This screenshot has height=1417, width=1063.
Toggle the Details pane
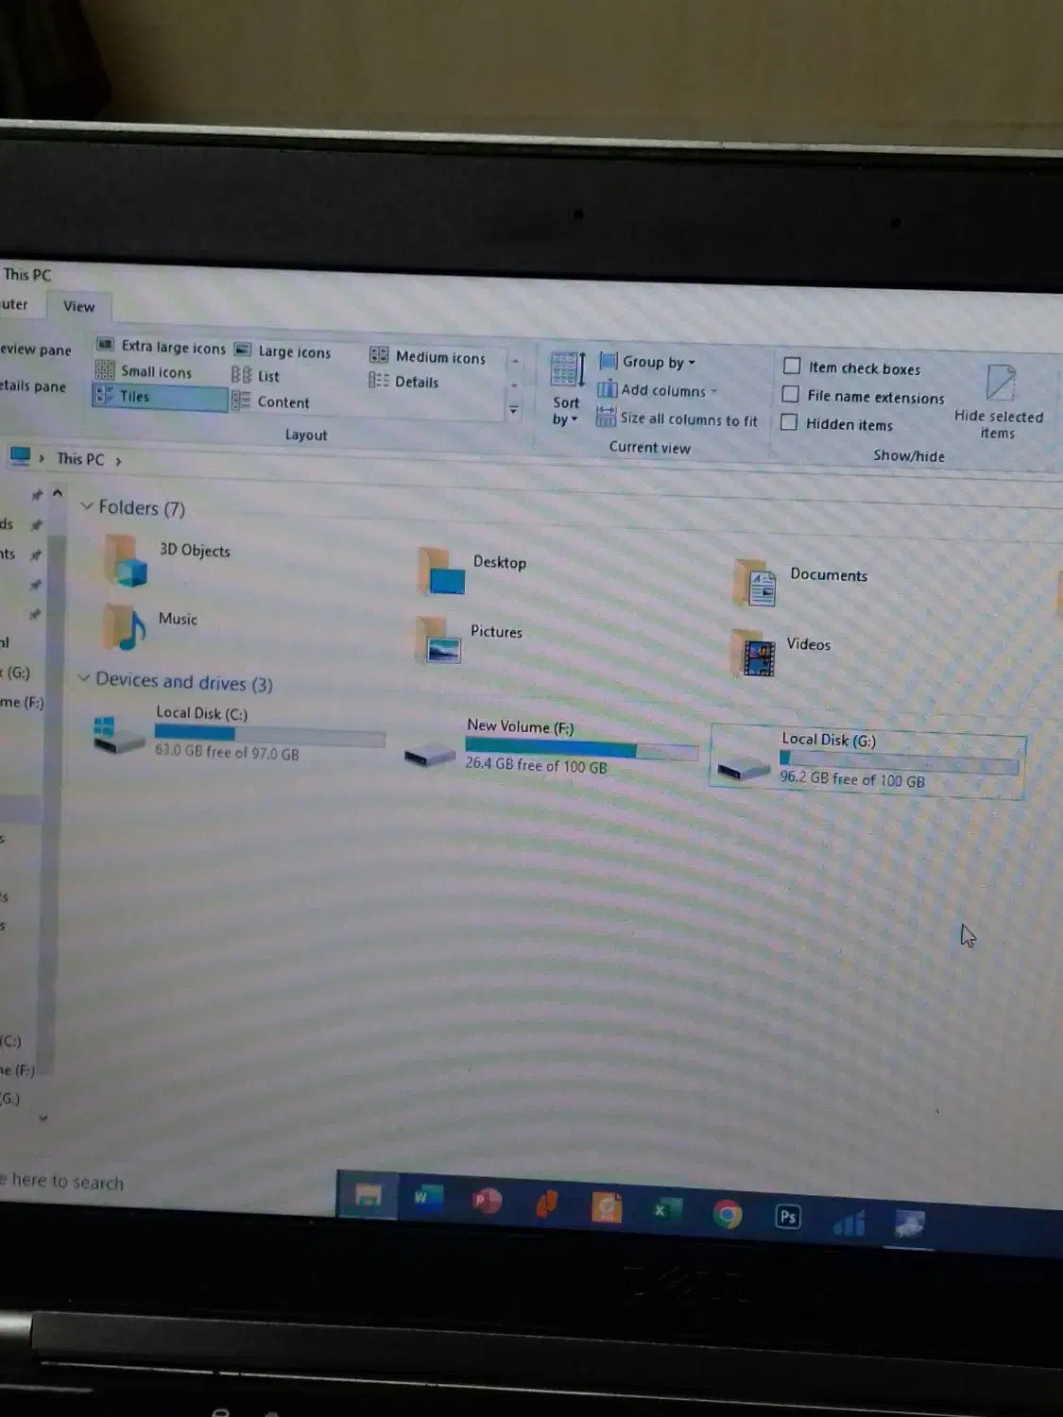[33, 384]
